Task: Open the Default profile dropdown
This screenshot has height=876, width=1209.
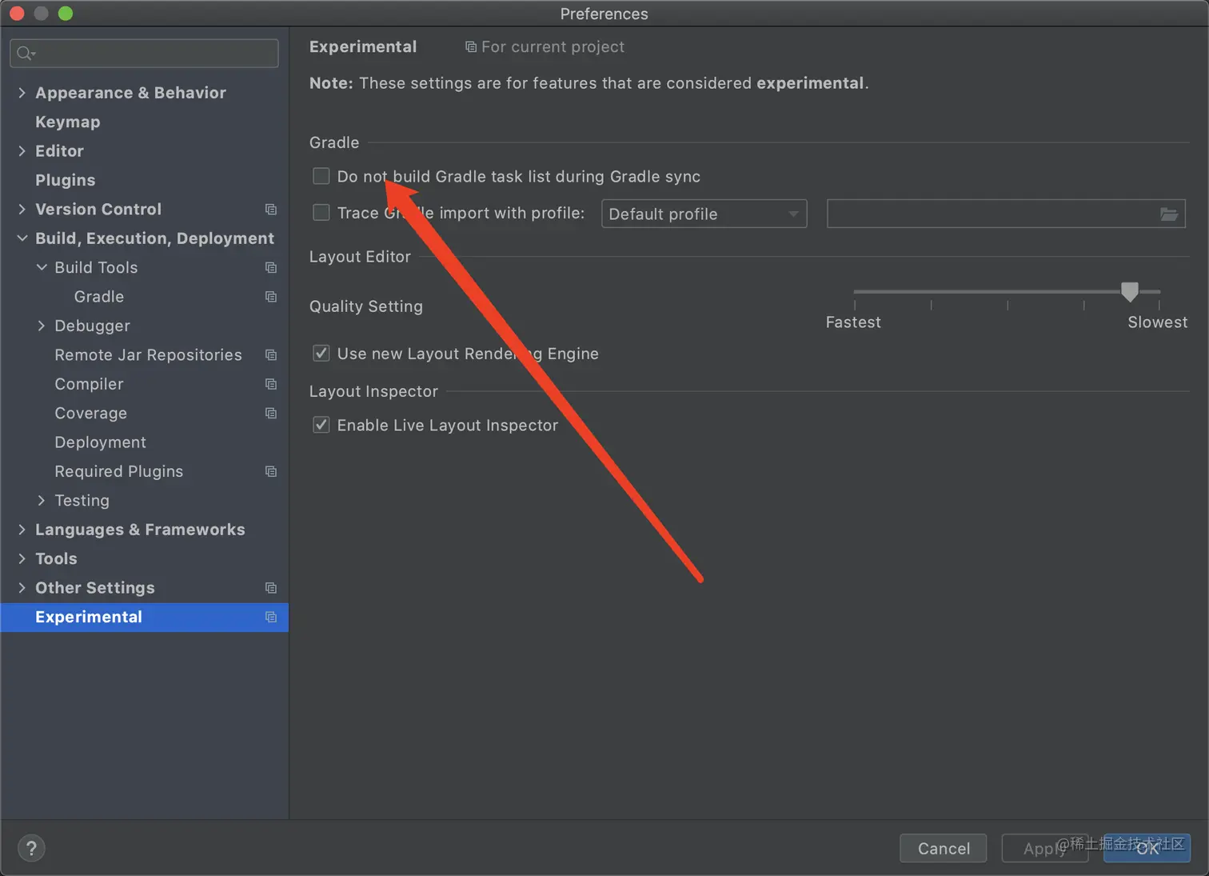Action: [704, 214]
